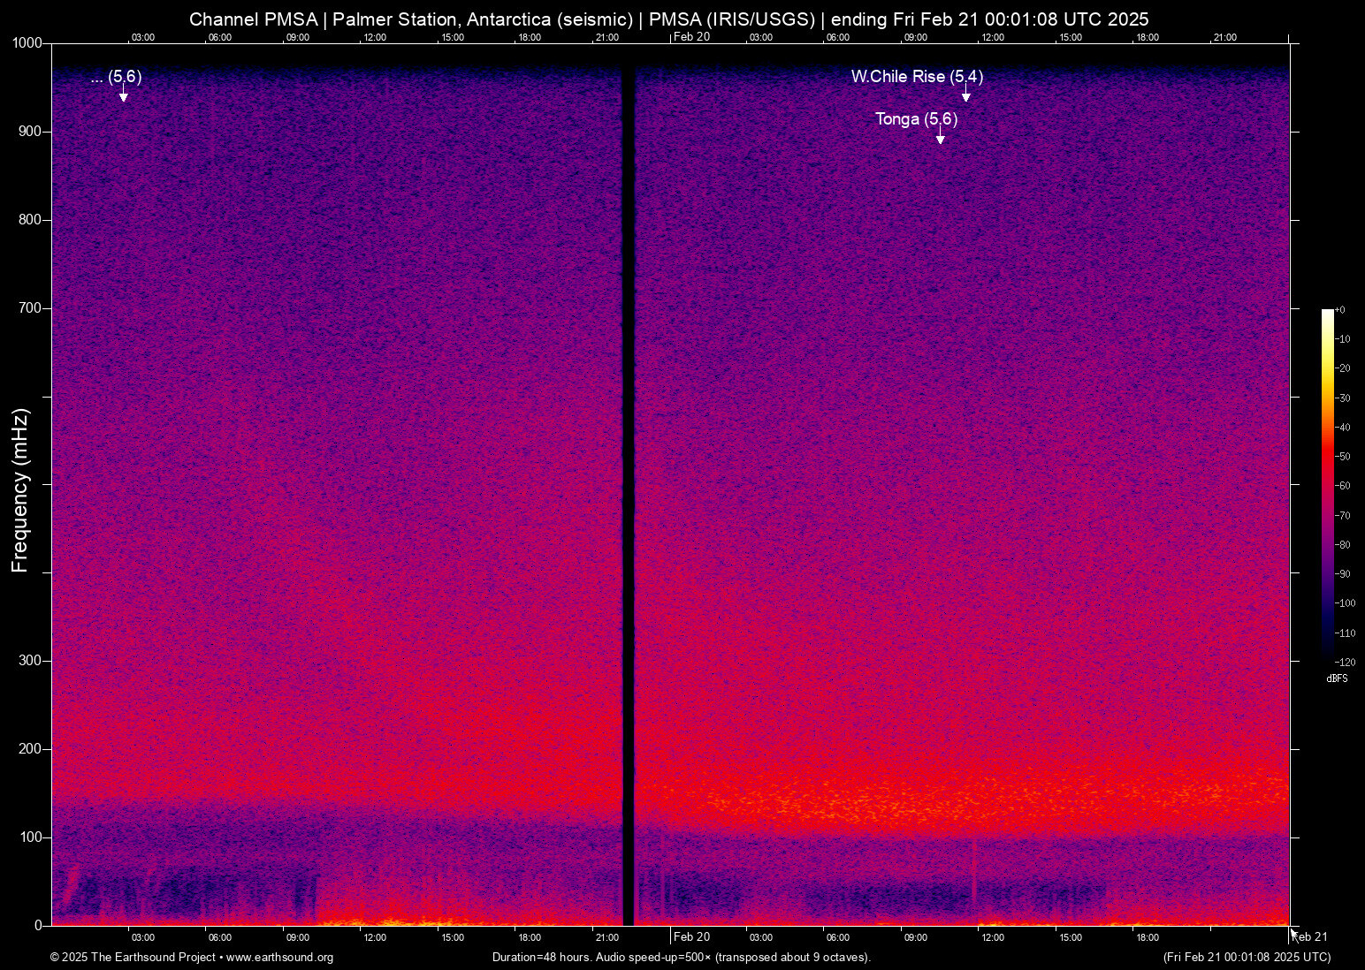
Task: Click the '200' frequency axis tick label
Action: pyautogui.click(x=30, y=749)
